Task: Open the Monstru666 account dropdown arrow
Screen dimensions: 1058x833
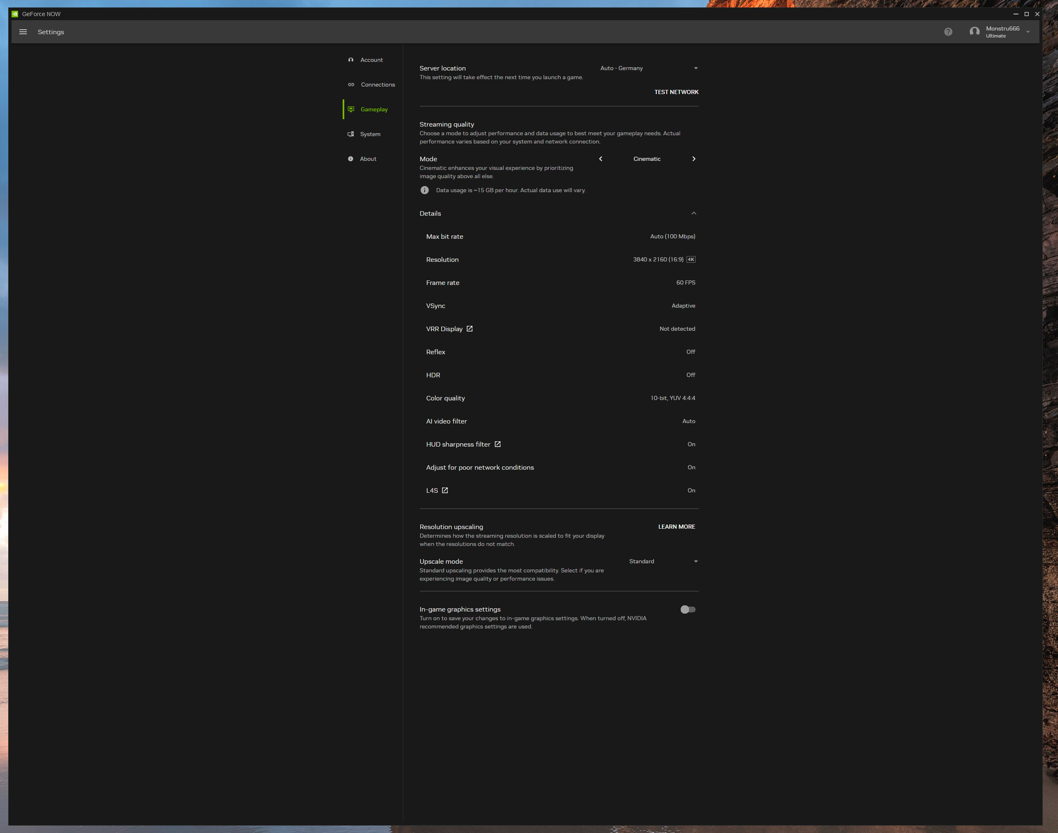Action: click(1028, 32)
